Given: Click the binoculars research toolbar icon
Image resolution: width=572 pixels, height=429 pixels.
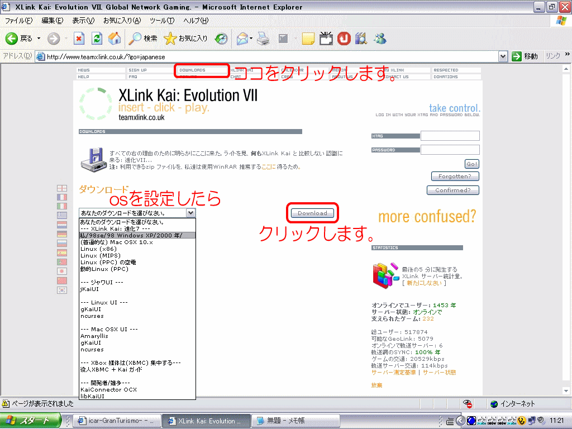Looking at the screenshot, I should (x=361, y=39).
